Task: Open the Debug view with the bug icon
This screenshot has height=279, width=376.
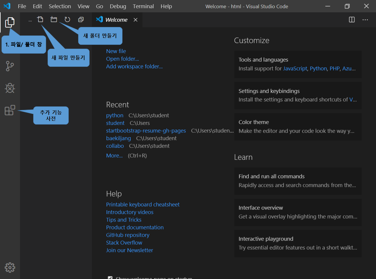Action: [10, 88]
